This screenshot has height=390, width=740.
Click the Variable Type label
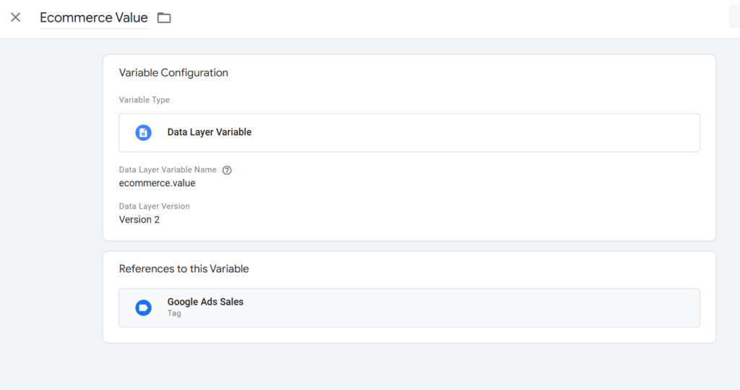(144, 100)
